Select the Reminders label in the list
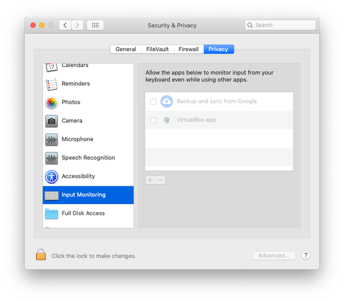The image size is (344, 302). tap(76, 84)
